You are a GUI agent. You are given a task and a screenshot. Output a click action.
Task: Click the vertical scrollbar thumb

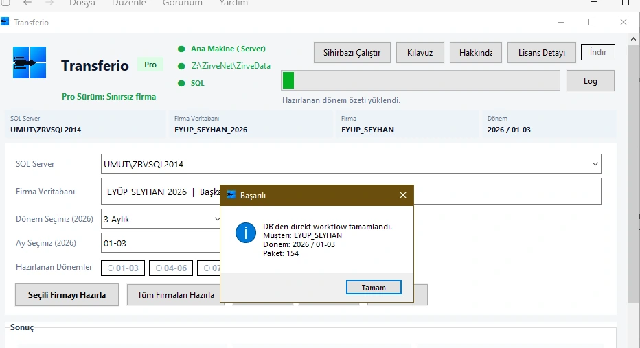click(633, 174)
